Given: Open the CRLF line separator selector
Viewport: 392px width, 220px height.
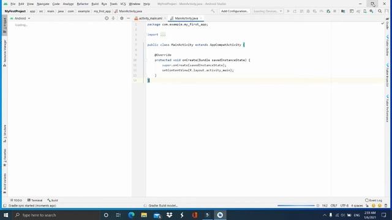Looking at the screenshot, I should click(x=334, y=206).
